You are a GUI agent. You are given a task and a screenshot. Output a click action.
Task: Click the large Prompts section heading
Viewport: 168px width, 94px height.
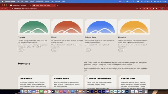pyautogui.click(x=24, y=64)
